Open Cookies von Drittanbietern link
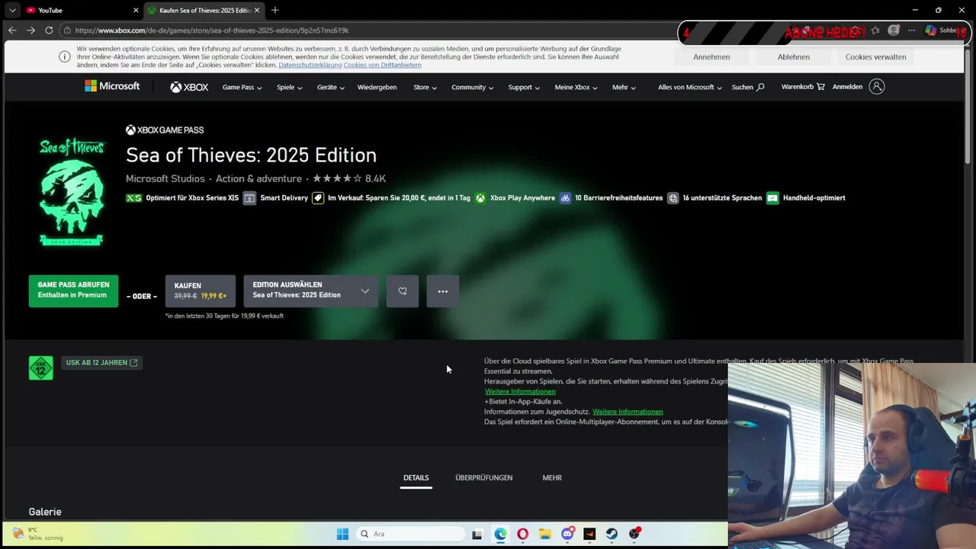The height and width of the screenshot is (549, 976). pos(382,66)
